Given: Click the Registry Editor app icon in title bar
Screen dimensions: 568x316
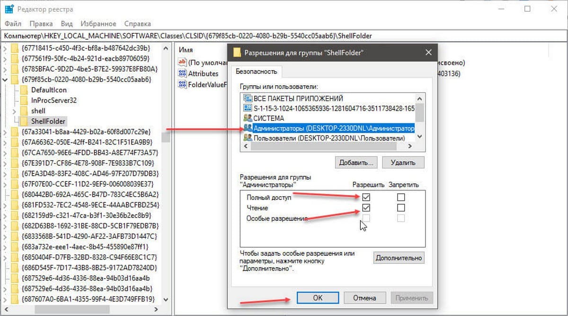Looking at the screenshot, I should 9,9.
